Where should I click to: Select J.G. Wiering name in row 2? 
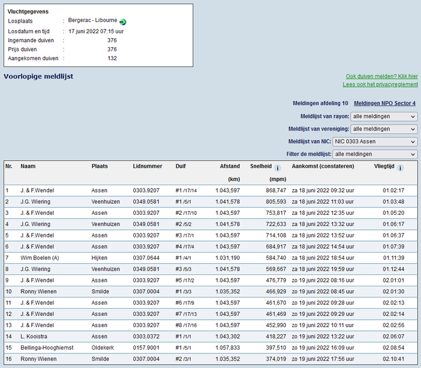click(x=35, y=202)
